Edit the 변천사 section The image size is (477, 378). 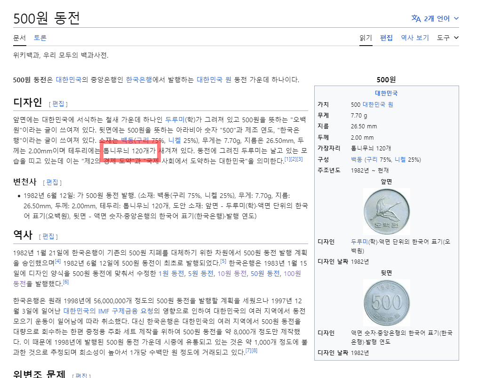(52, 182)
